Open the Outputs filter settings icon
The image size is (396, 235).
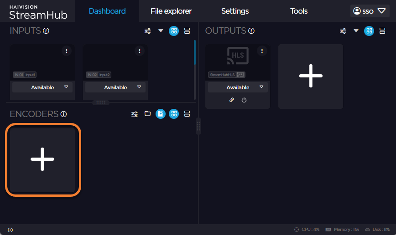343,31
